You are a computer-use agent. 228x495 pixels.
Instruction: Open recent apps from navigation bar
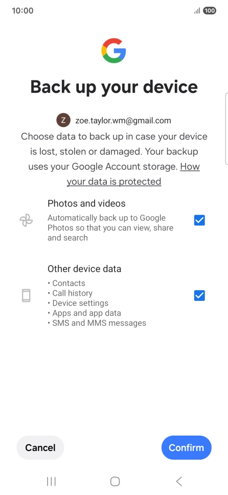click(x=51, y=481)
